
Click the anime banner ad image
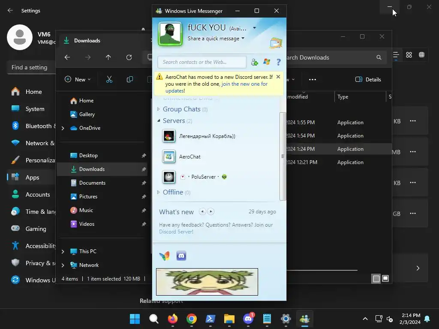click(x=207, y=282)
